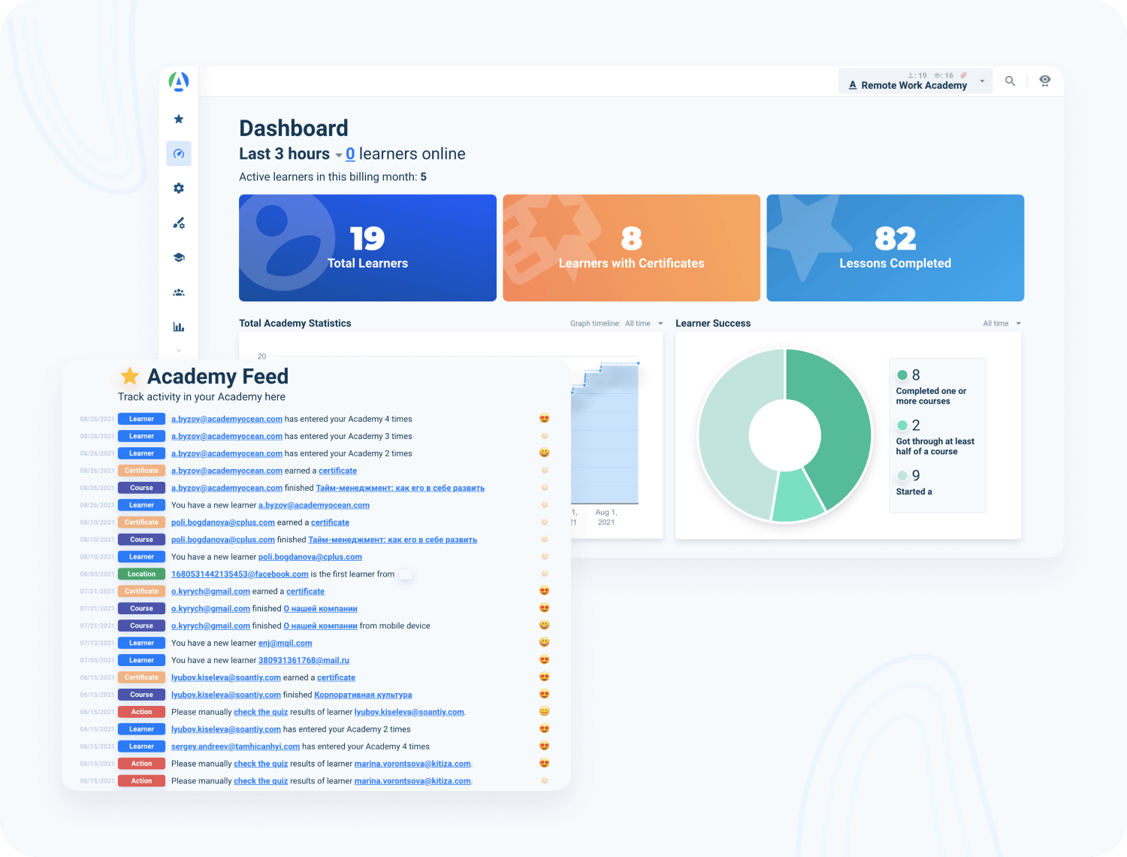1127x857 pixels.
Task: Click the Learners with Certificates card
Action: click(631, 248)
